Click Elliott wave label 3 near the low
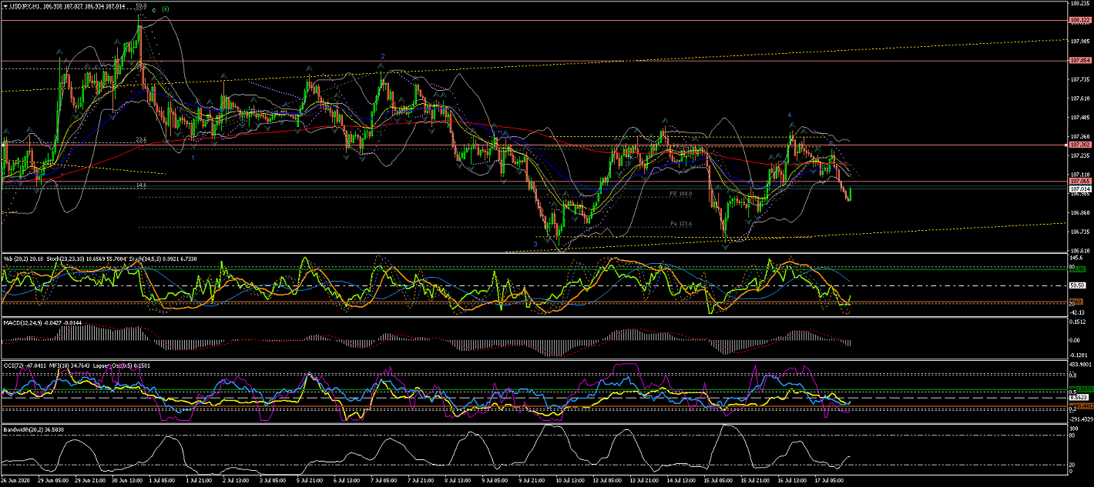The width and height of the screenshot is (1094, 487). pos(535,243)
